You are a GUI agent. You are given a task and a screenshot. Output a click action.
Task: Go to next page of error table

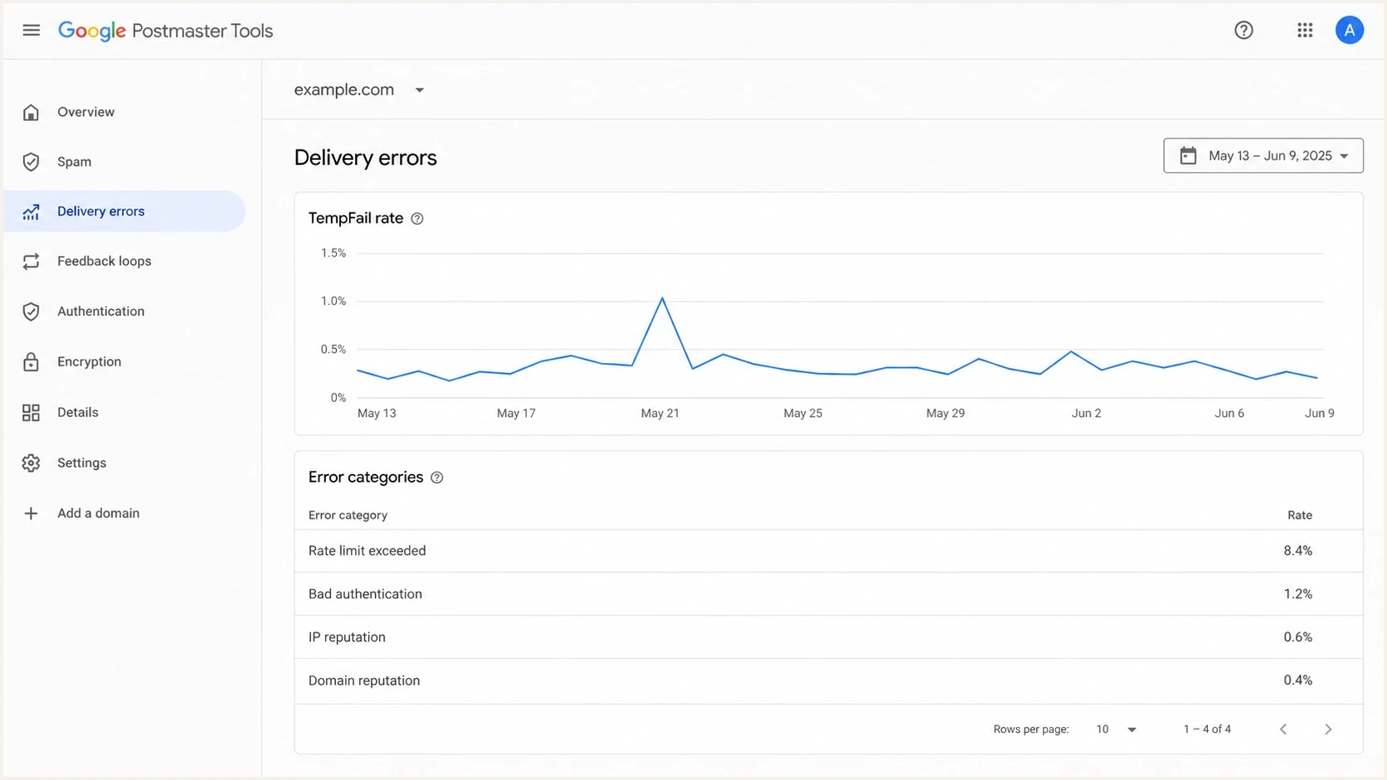pos(1328,729)
